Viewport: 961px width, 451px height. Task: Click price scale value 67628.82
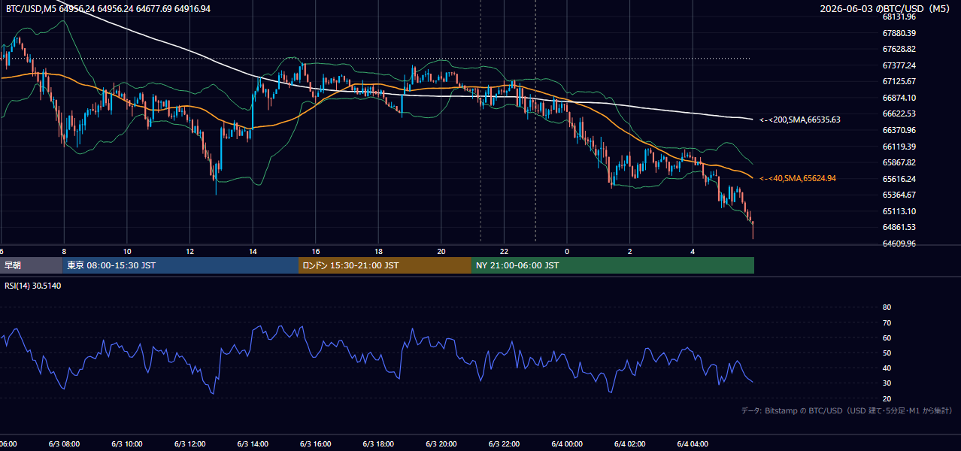pyautogui.click(x=899, y=49)
